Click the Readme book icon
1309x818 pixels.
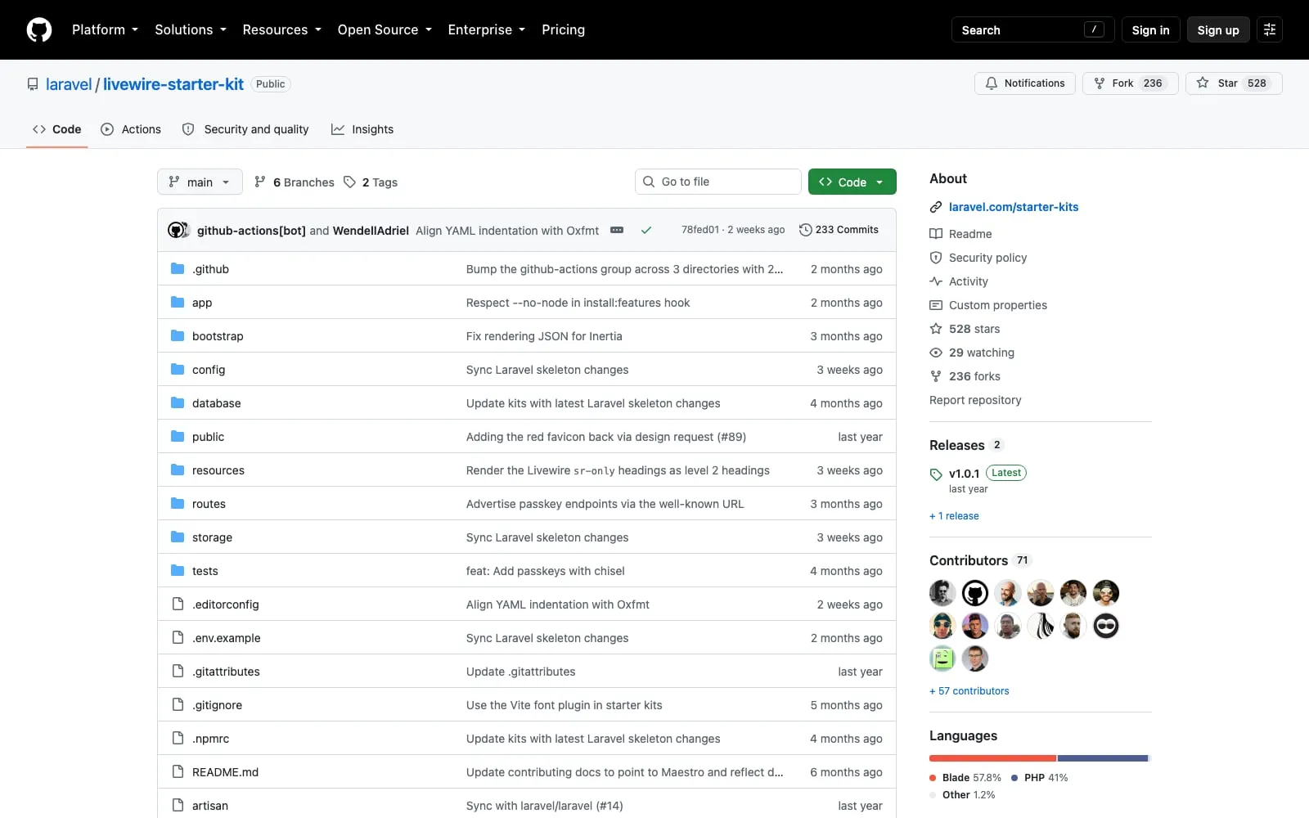(936, 234)
